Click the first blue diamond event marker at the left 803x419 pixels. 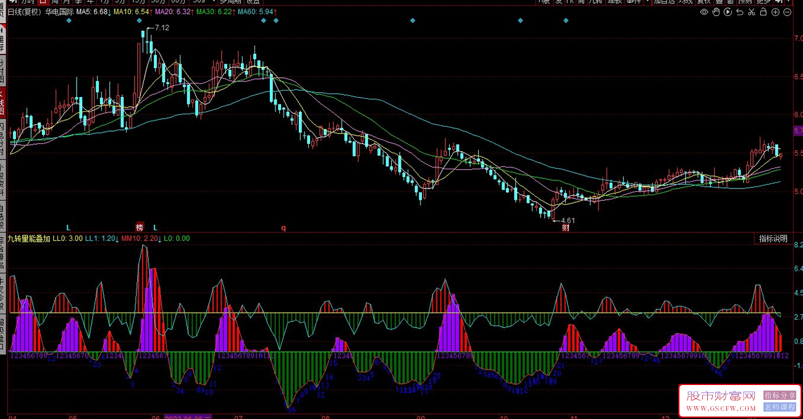[69, 21]
